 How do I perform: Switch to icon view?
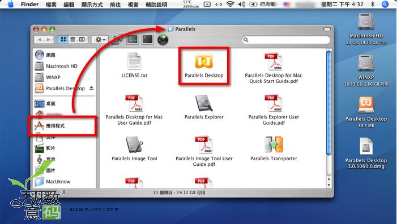point(63,39)
